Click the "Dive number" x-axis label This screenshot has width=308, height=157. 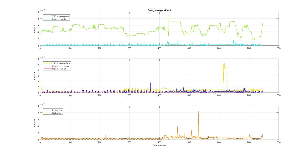point(159,145)
